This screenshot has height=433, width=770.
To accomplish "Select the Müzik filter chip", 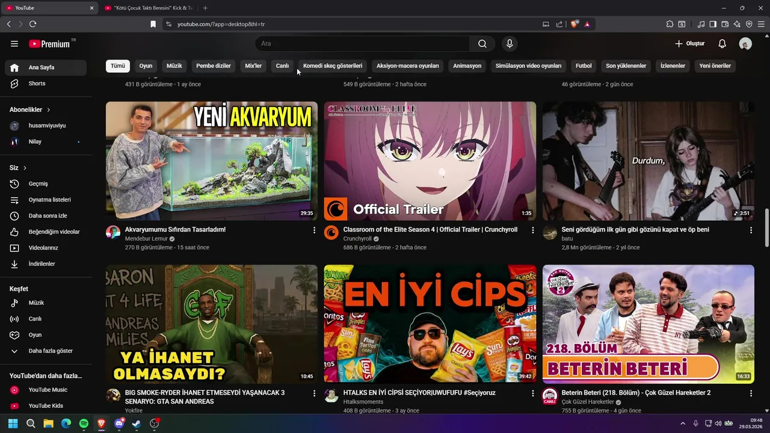I will [x=174, y=66].
